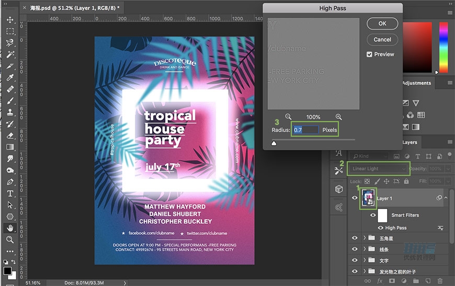
Task: Uncheck the Preview checkbox
Action: [369, 54]
